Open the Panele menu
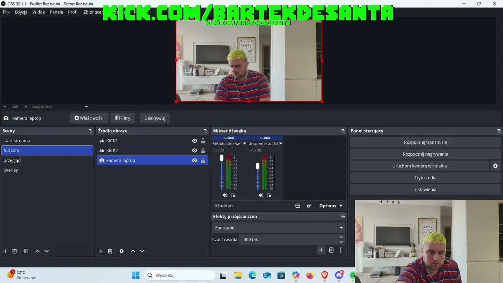 (x=57, y=12)
